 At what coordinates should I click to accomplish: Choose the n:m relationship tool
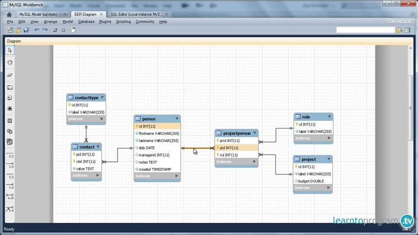[x=10, y=197]
